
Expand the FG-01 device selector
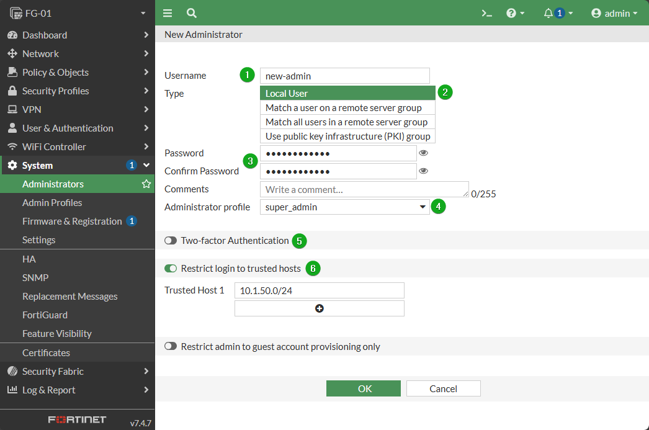point(78,13)
